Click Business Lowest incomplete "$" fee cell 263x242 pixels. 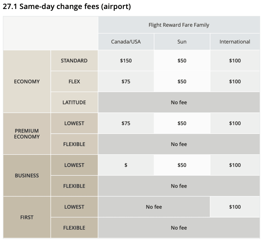tap(126, 165)
